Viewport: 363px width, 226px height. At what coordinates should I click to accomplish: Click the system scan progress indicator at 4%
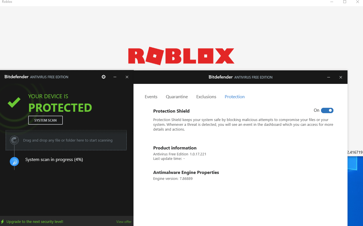[54, 160]
